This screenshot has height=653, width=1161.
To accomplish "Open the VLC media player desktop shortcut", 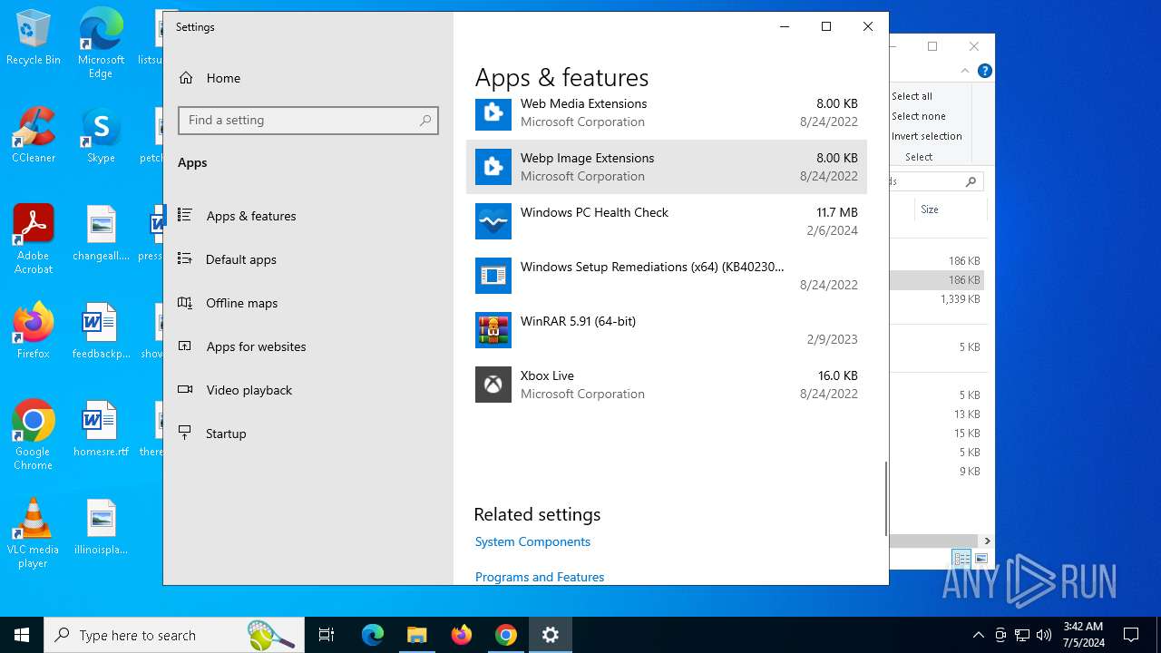I will [x=34, y=533].
